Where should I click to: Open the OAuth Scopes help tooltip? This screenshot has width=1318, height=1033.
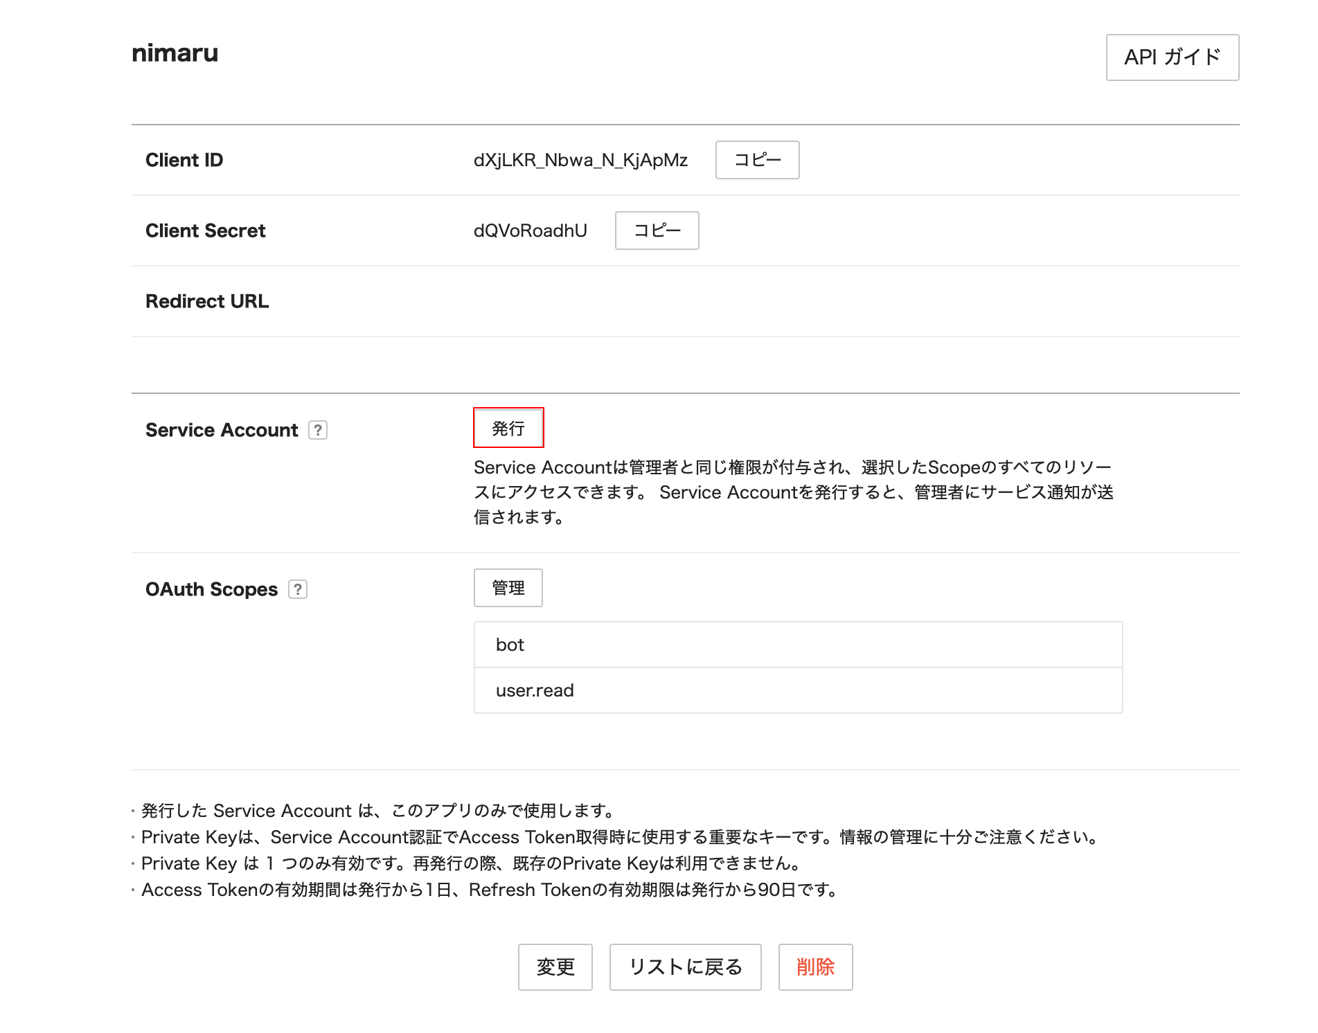pyautogui.click(x=298, y=589)
